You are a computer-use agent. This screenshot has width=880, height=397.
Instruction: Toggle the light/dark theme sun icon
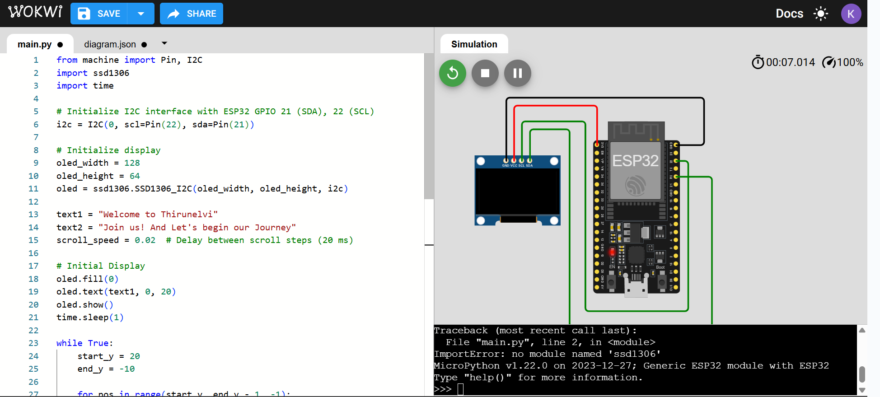pyautogui.click(x=821, y=14)
